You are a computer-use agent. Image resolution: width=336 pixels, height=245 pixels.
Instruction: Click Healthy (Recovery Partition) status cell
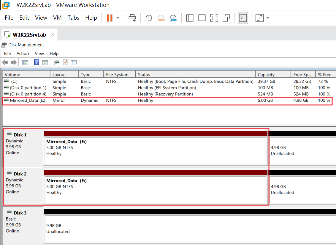pyautogui.click(x=165, y=94)
